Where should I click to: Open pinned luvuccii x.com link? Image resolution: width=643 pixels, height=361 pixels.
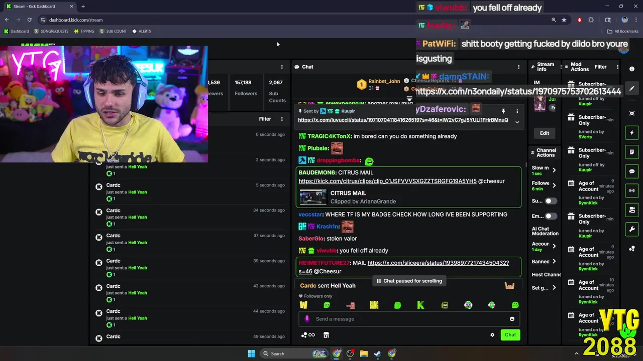pyautogui.click(x=403, y=120)
